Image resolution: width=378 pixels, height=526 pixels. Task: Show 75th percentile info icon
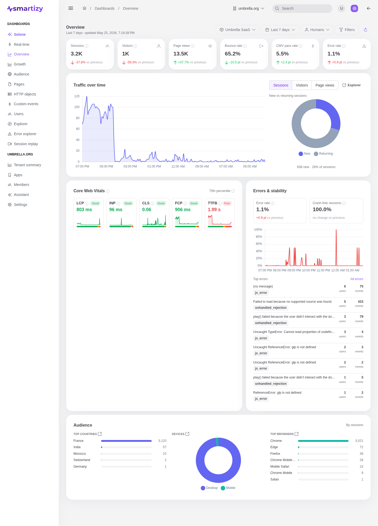pyautogui.click(x=233, y=191)
